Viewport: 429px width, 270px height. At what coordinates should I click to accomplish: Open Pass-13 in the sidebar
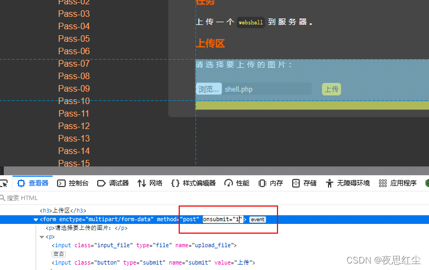click(74, 139)
